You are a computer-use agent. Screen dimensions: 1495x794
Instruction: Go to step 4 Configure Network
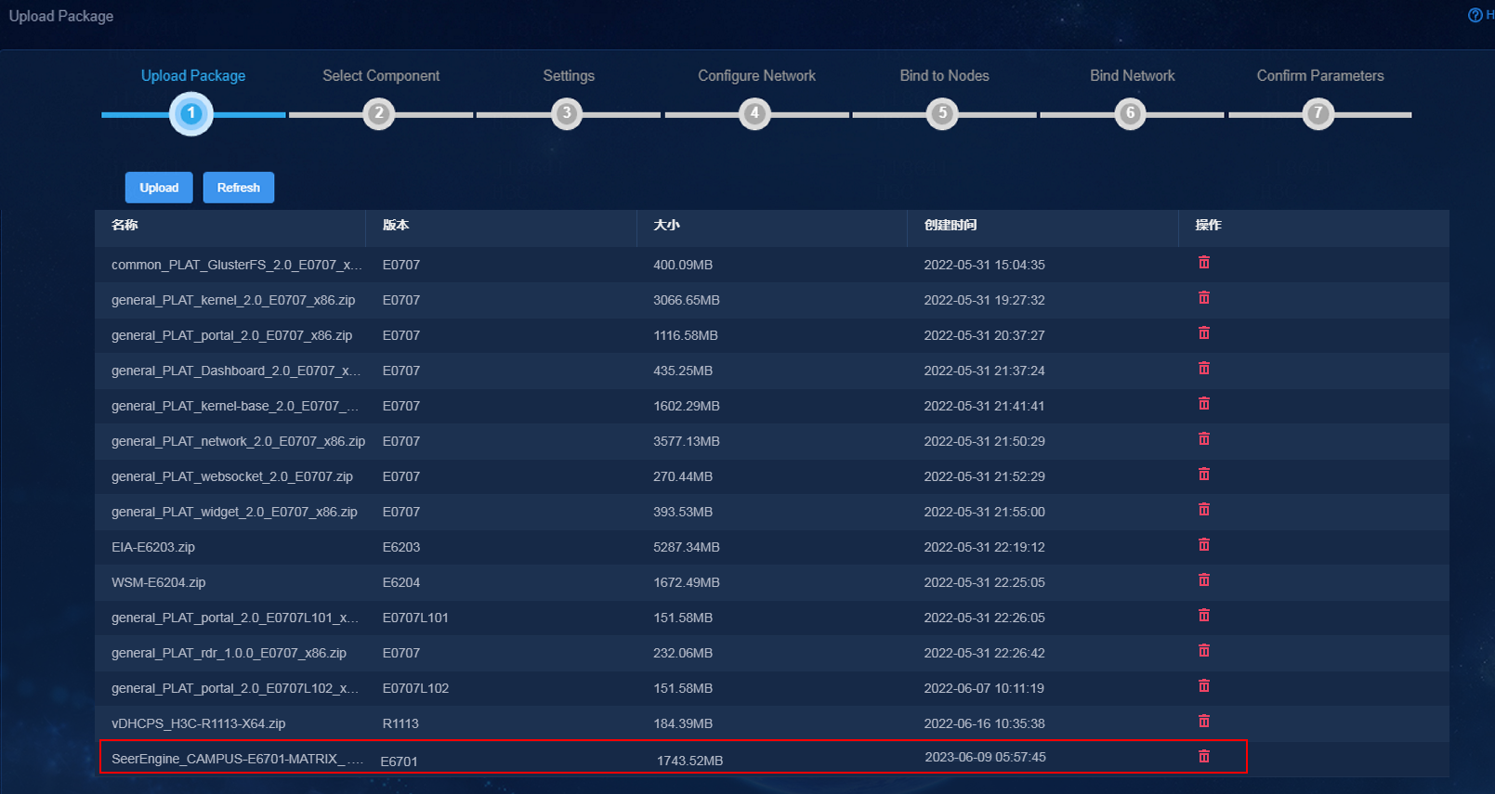tap(756, 76)
